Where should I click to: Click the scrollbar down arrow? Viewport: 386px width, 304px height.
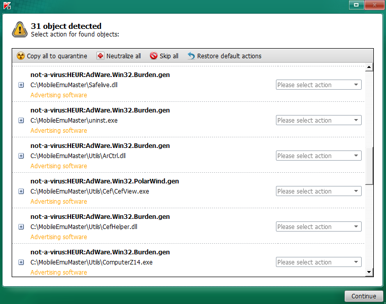[369, 272]
